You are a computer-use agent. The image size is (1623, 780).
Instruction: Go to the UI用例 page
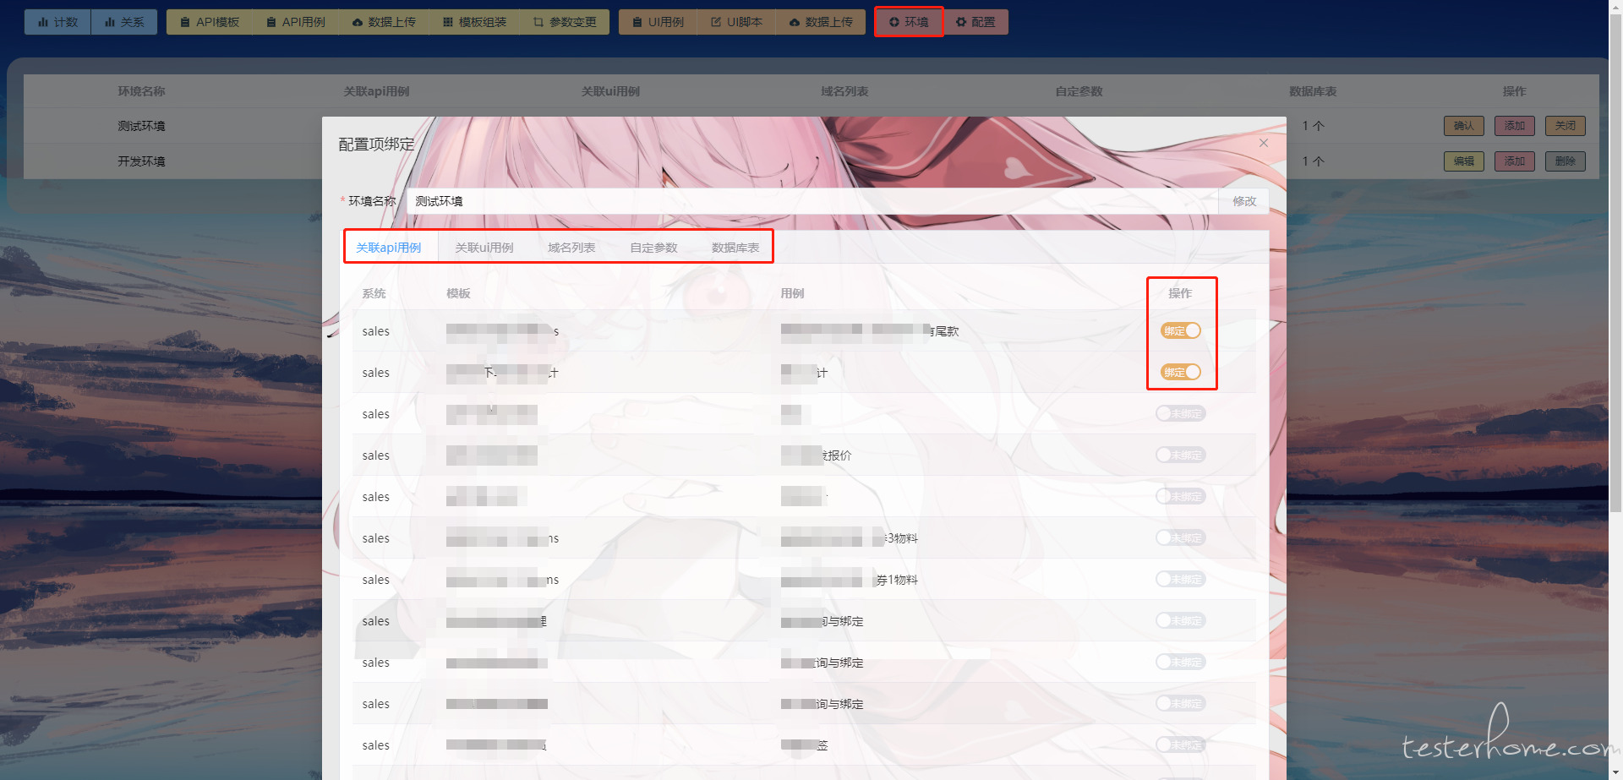pyautogui.click(x=658, y=22)
